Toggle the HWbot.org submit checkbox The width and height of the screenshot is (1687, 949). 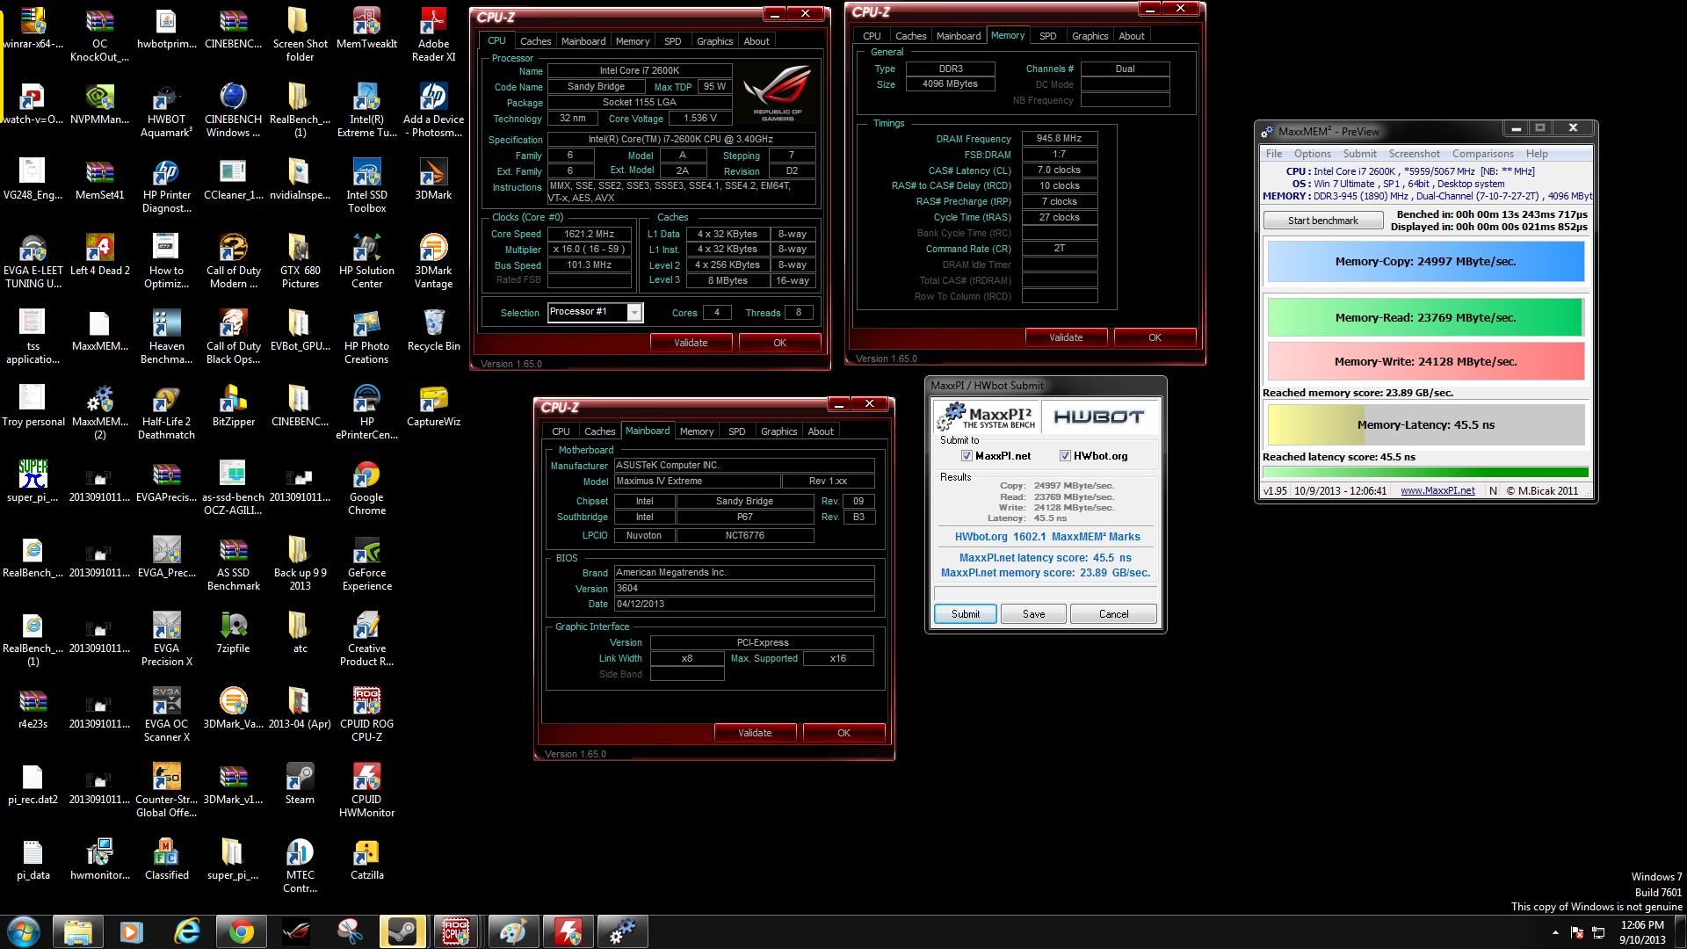pos(1065,456)
